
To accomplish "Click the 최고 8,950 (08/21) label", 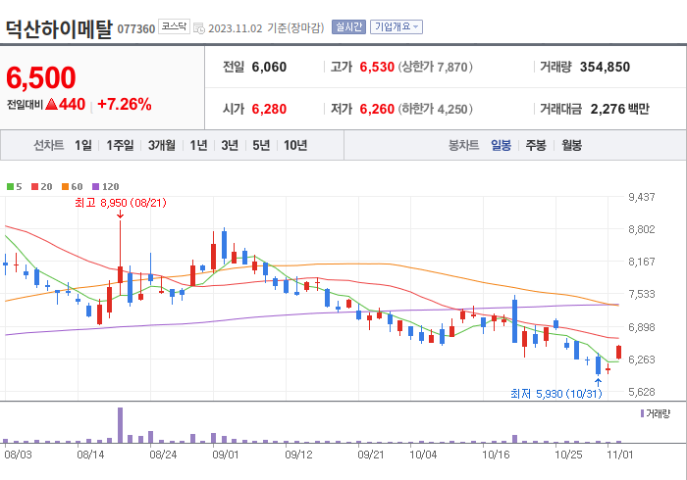I will coord(121,203).
